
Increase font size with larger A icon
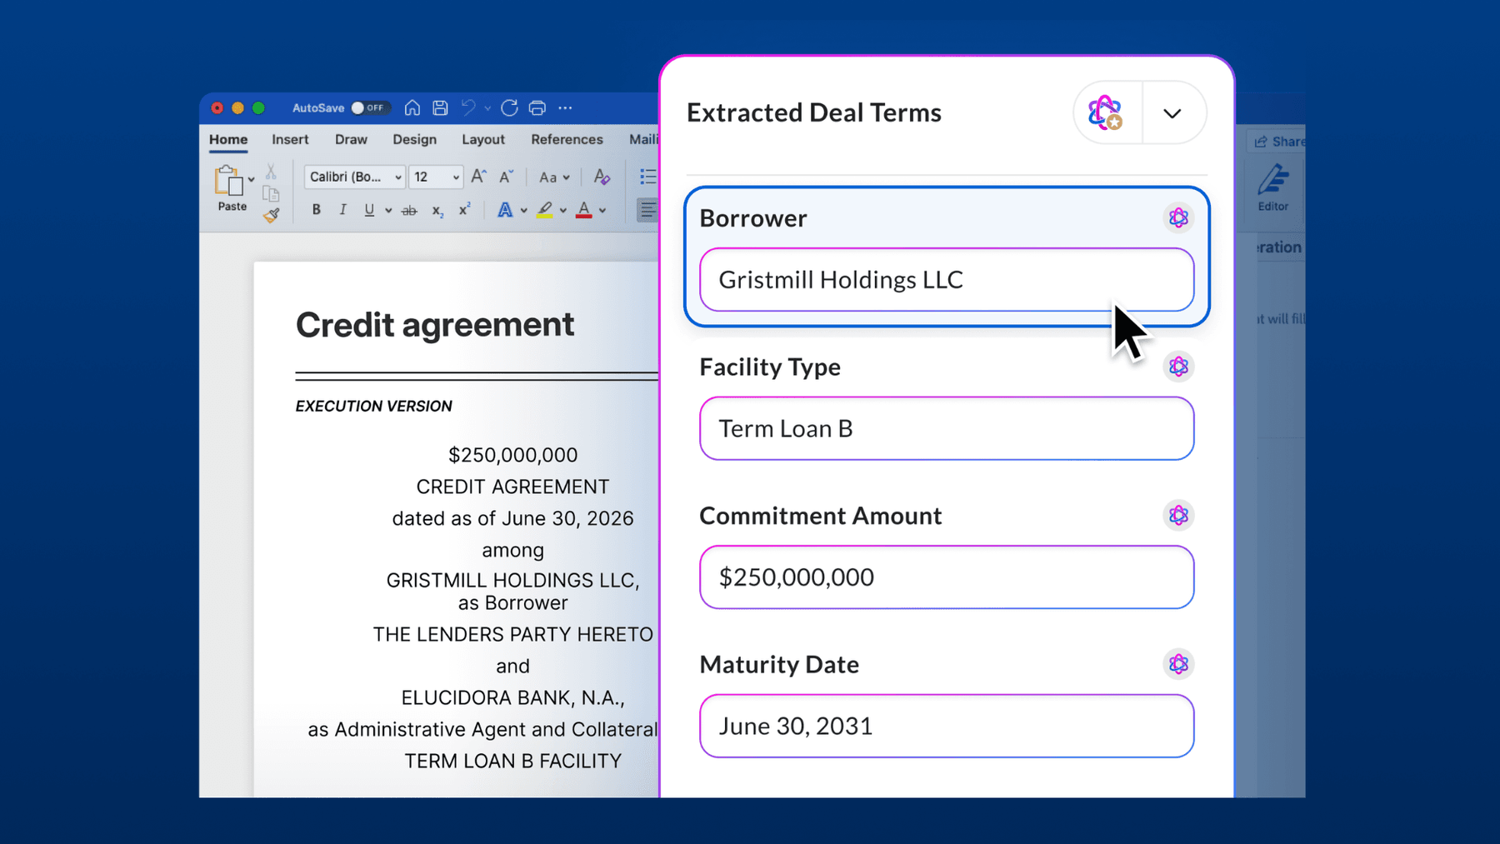click(478, 177)
